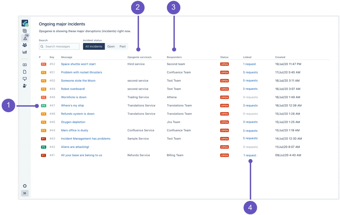Screen dimensions: 340x215
Task: Open All your base are belong to us
Action: (81, 155)
